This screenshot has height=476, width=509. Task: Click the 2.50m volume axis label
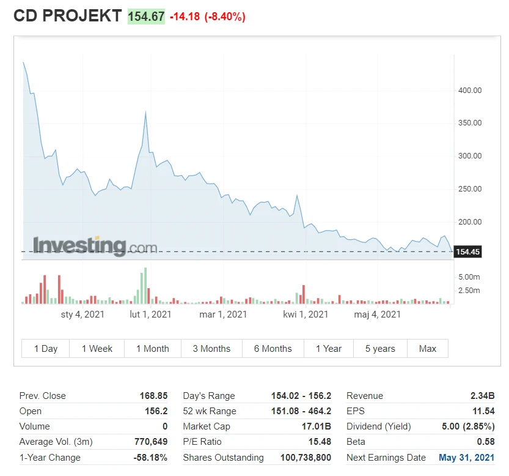[x=469, y=291]
